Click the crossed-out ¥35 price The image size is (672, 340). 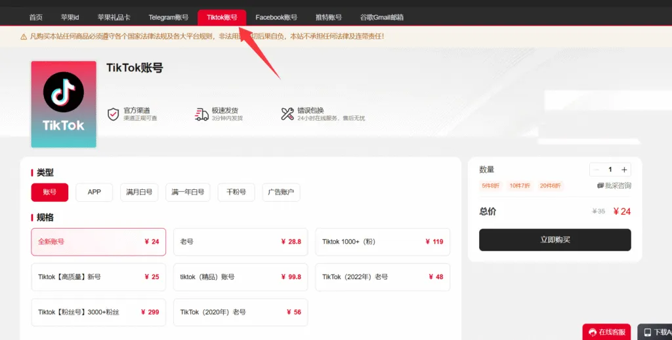point(598,211)
